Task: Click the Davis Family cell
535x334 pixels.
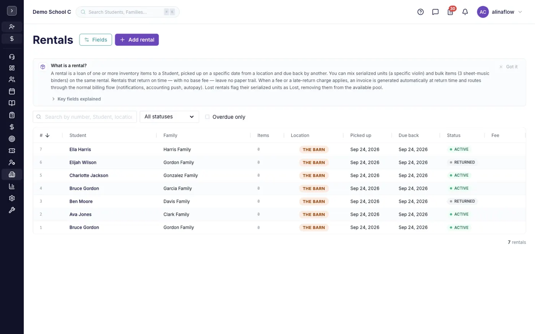Action: [177, 202]
